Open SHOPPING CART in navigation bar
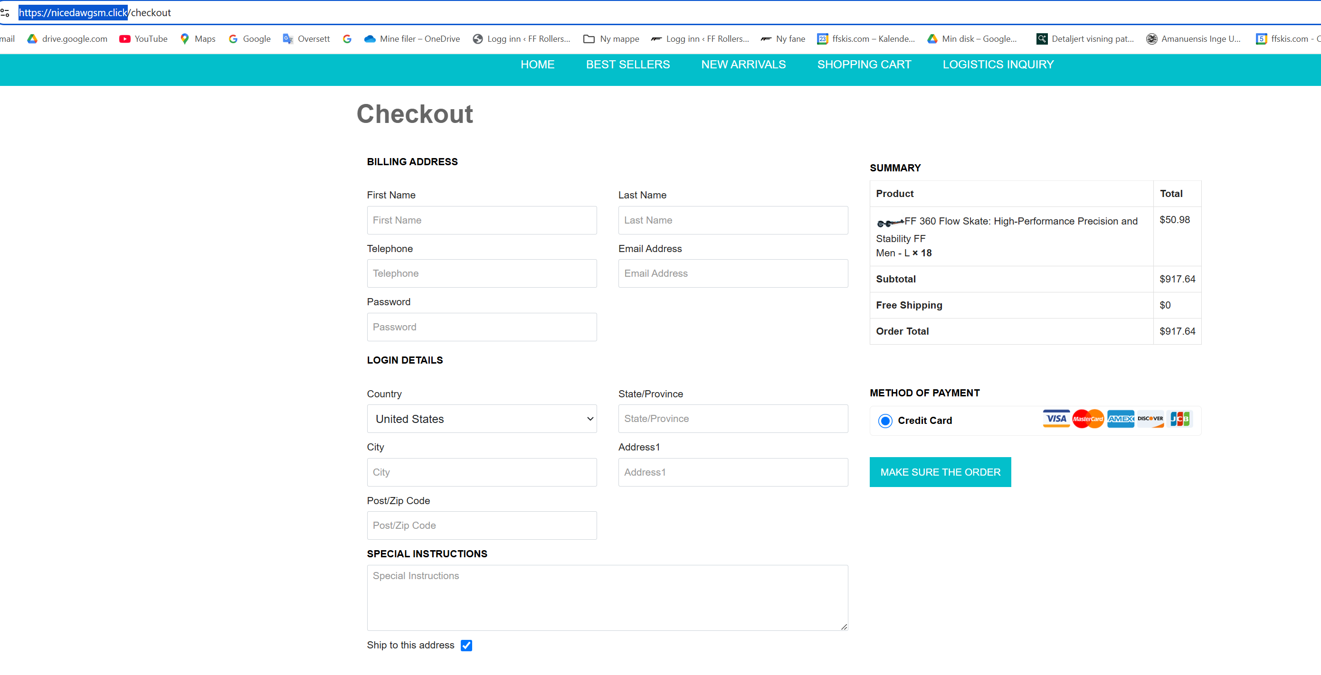 pos(864,65)
